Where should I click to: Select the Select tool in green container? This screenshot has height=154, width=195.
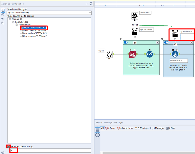pos(149,54)
